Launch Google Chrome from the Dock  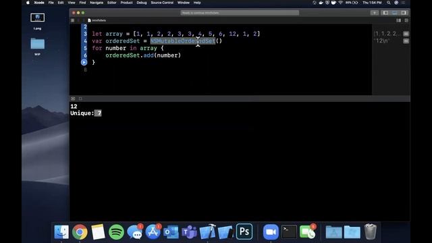[x=80, y=232]
